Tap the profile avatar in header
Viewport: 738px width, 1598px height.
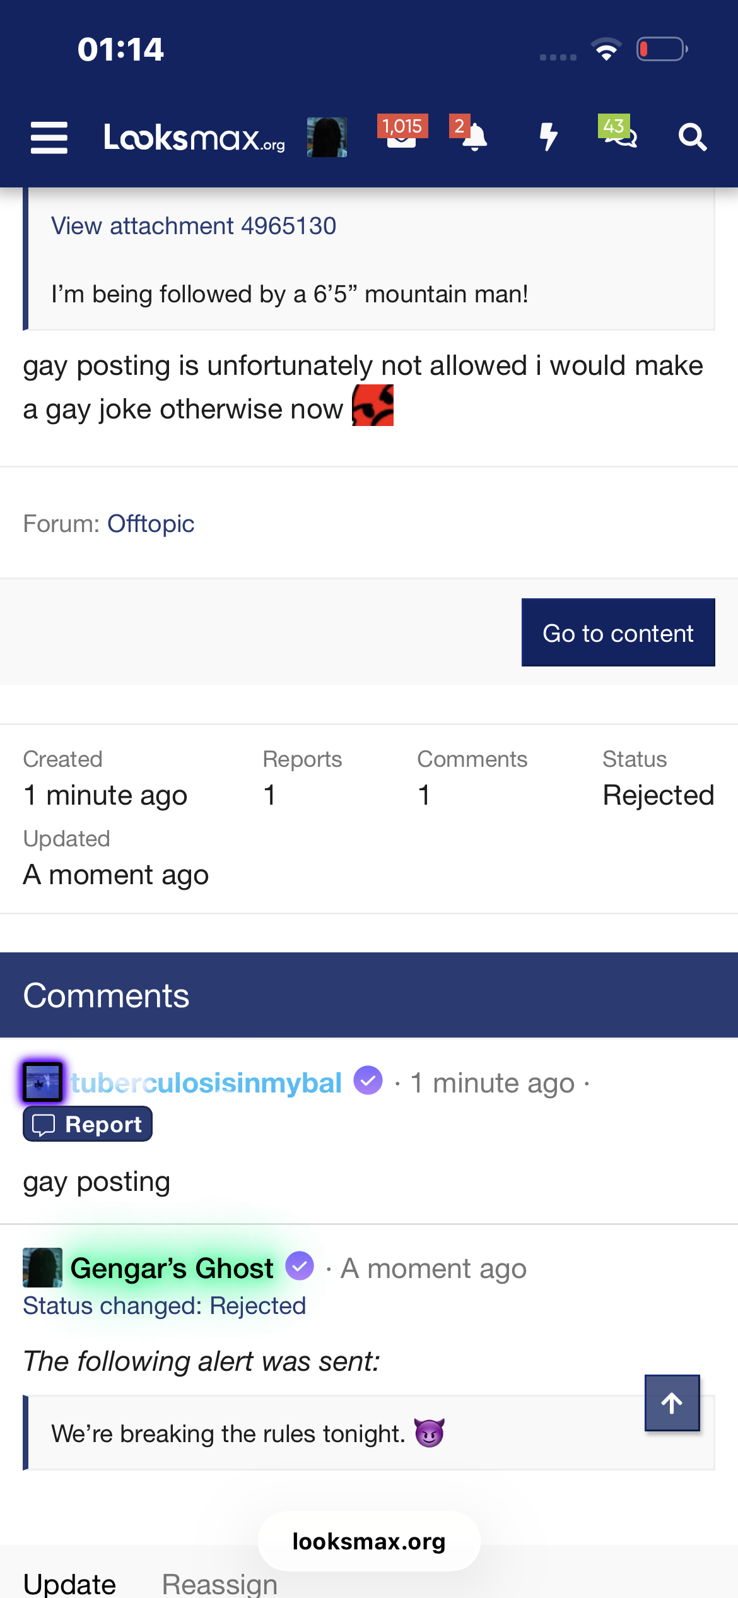tap(327, 137)
